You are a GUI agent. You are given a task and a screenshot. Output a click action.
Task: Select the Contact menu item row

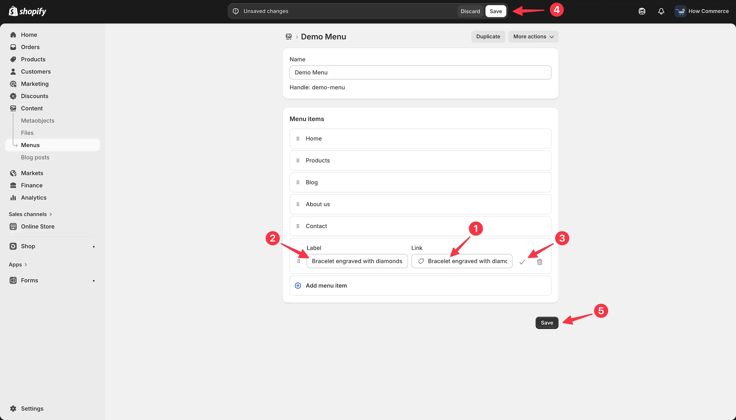[x=420, y=226]
